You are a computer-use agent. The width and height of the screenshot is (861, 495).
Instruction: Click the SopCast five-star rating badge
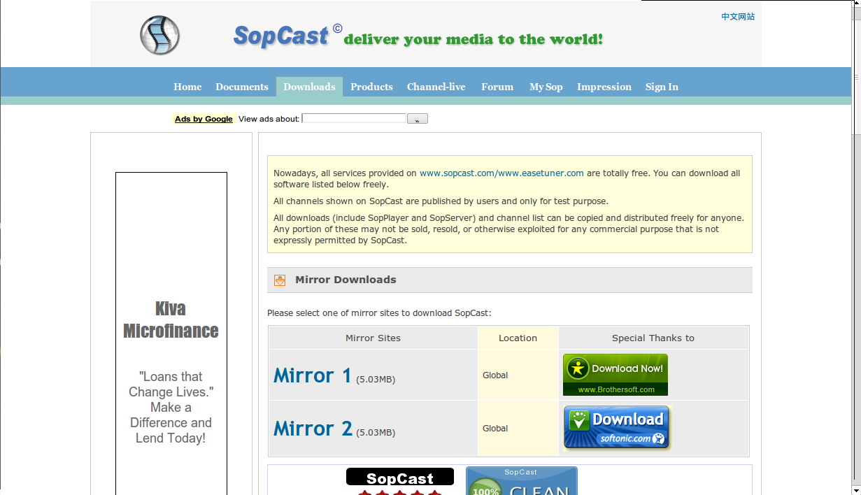tap(400, 481)
